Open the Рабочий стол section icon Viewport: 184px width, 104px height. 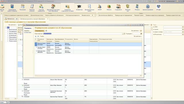[2, 8]
